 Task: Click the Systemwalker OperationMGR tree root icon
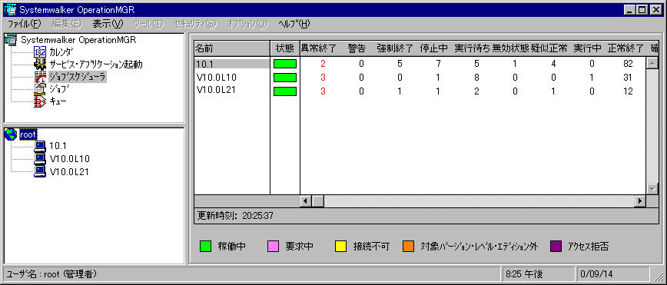(12, 41)
